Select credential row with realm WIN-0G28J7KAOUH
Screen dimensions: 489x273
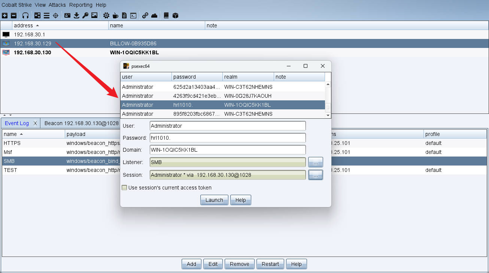click(x=223, y=96)
